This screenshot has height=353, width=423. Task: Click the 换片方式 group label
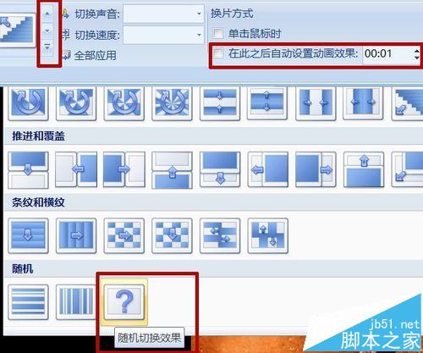click(232, 14)
